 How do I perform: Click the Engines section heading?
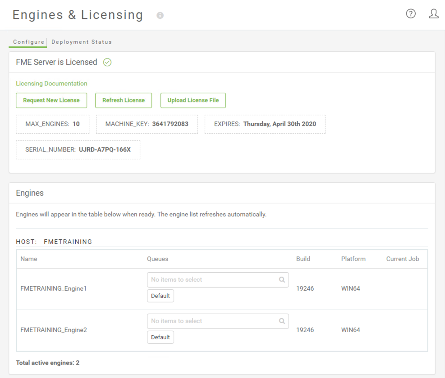(x=30, y=193)
